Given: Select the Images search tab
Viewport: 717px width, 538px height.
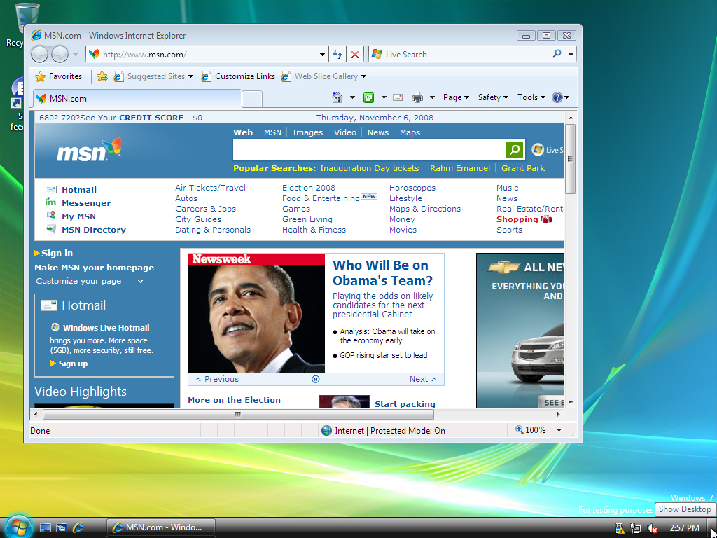Looking at the screenshot, I should [308, 132].
